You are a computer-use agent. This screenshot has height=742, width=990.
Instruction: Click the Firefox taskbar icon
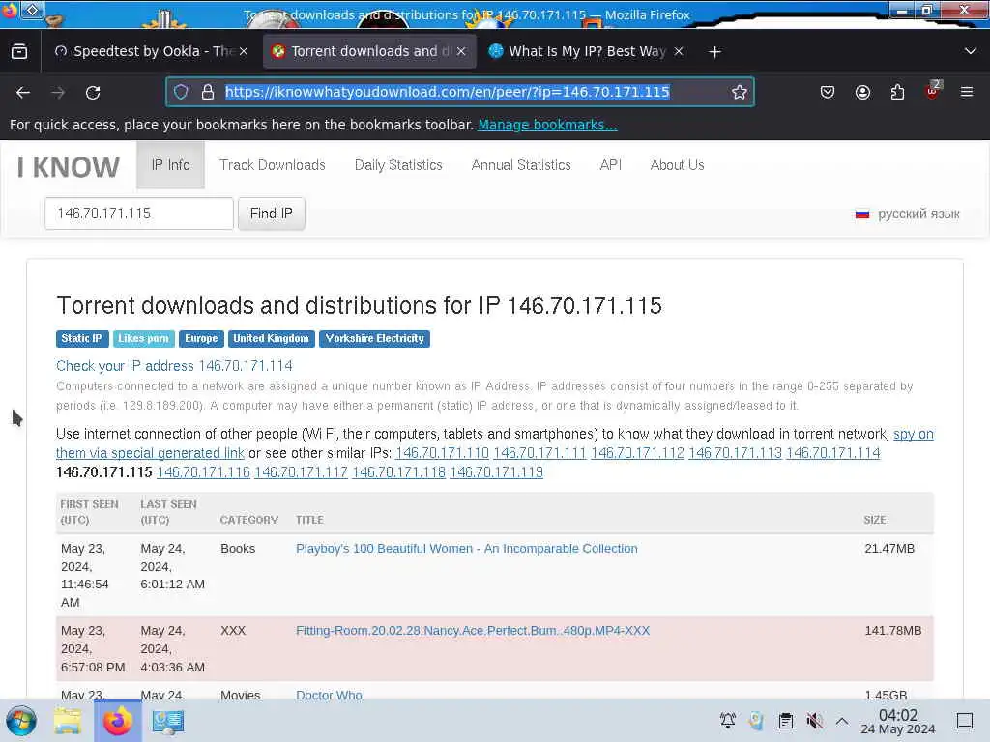point(117,721)
